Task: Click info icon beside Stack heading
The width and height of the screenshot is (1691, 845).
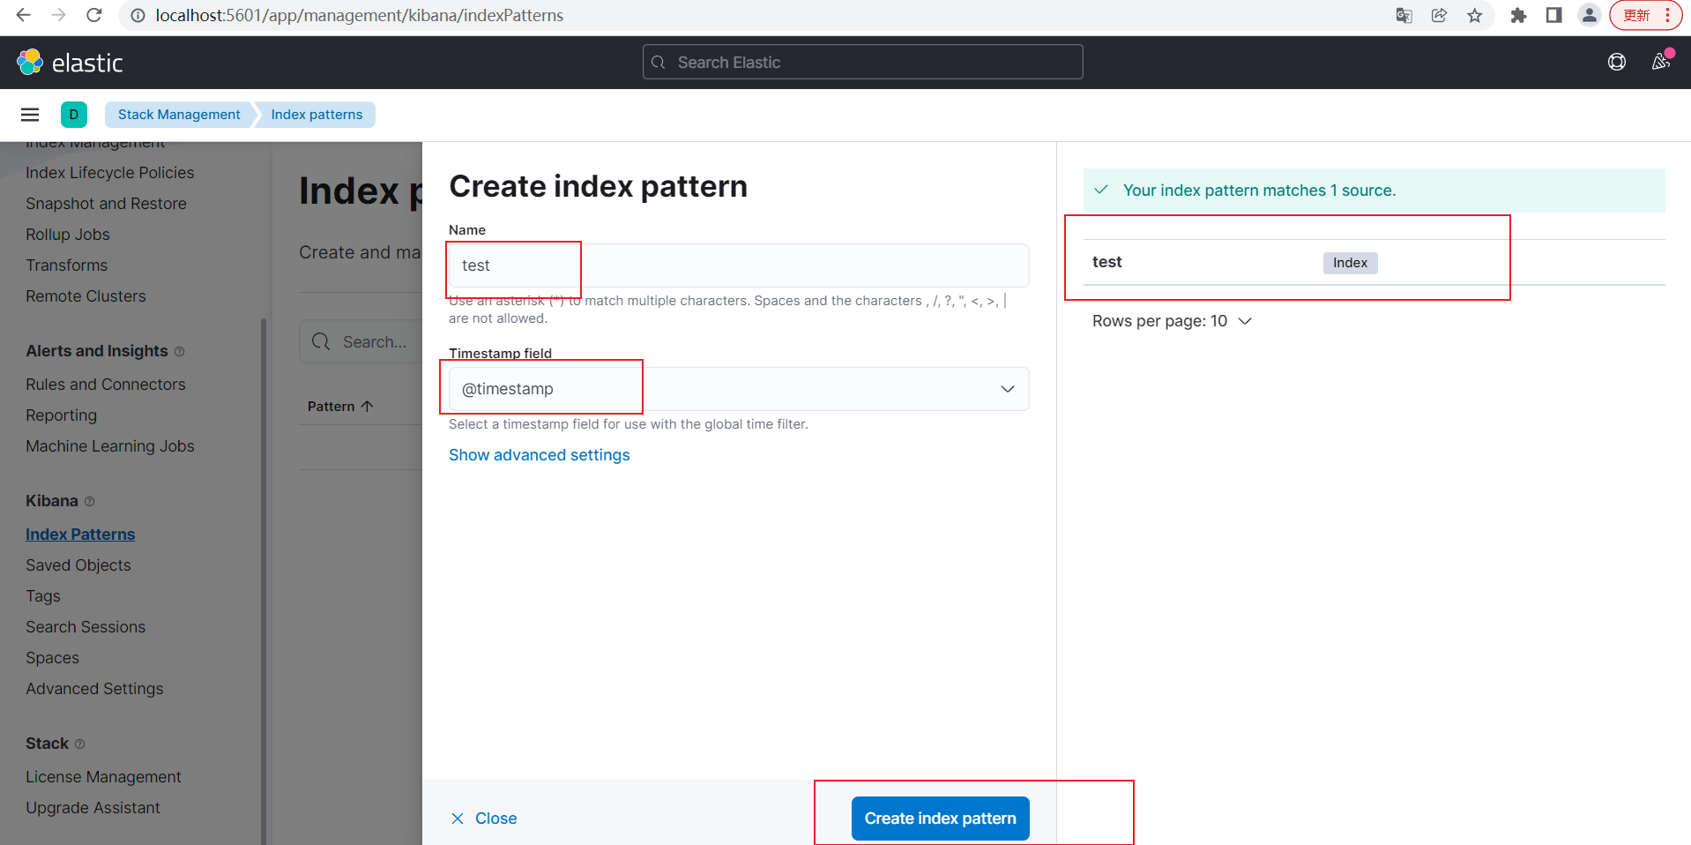Action: point(79,744)
